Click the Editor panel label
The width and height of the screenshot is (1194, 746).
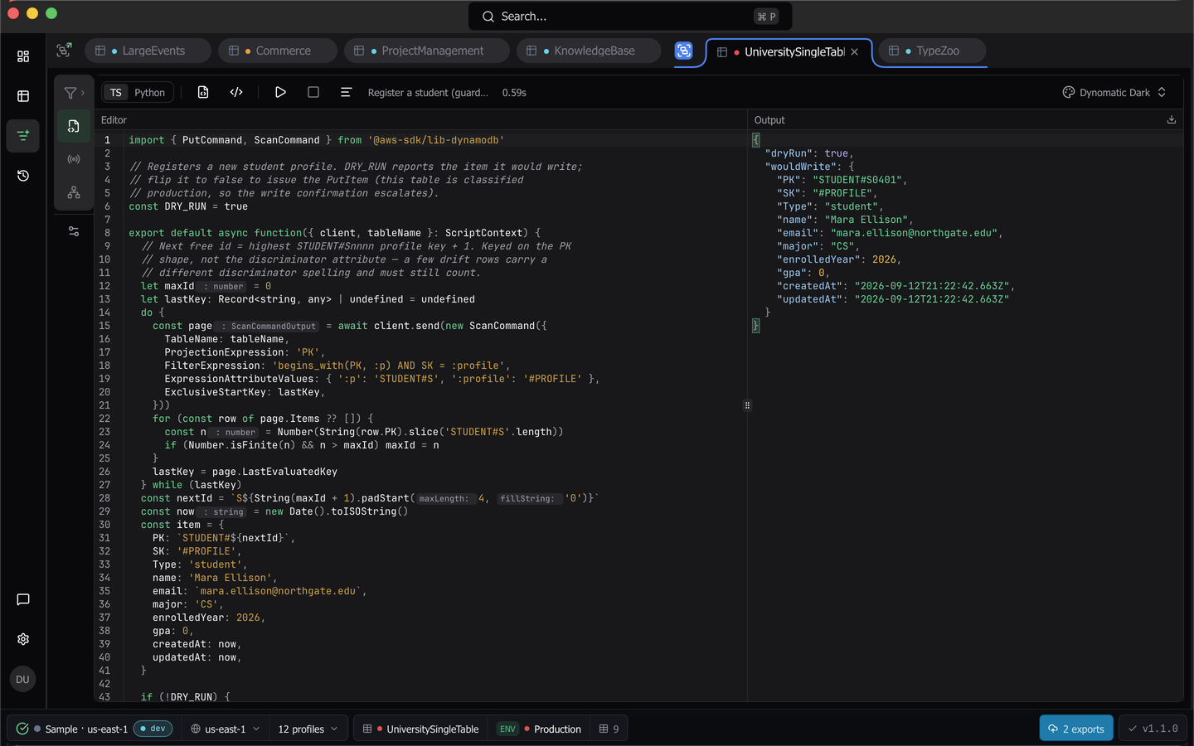click(x=114, y=120)
